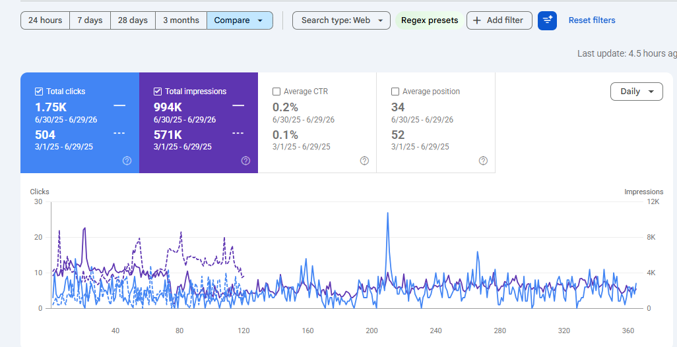Image resolution: width=677 pixels, height=347 pixels.
Task: Click the 12K impressions axis value
Action: pyautogui.click(x=654, y=201)
